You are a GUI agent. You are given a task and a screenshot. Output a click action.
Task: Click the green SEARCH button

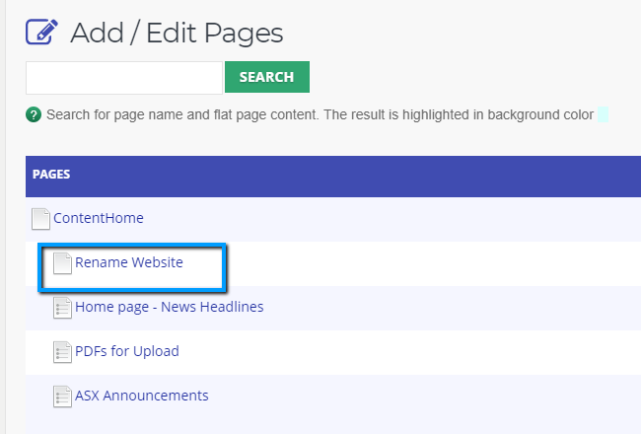click(267, 77)
